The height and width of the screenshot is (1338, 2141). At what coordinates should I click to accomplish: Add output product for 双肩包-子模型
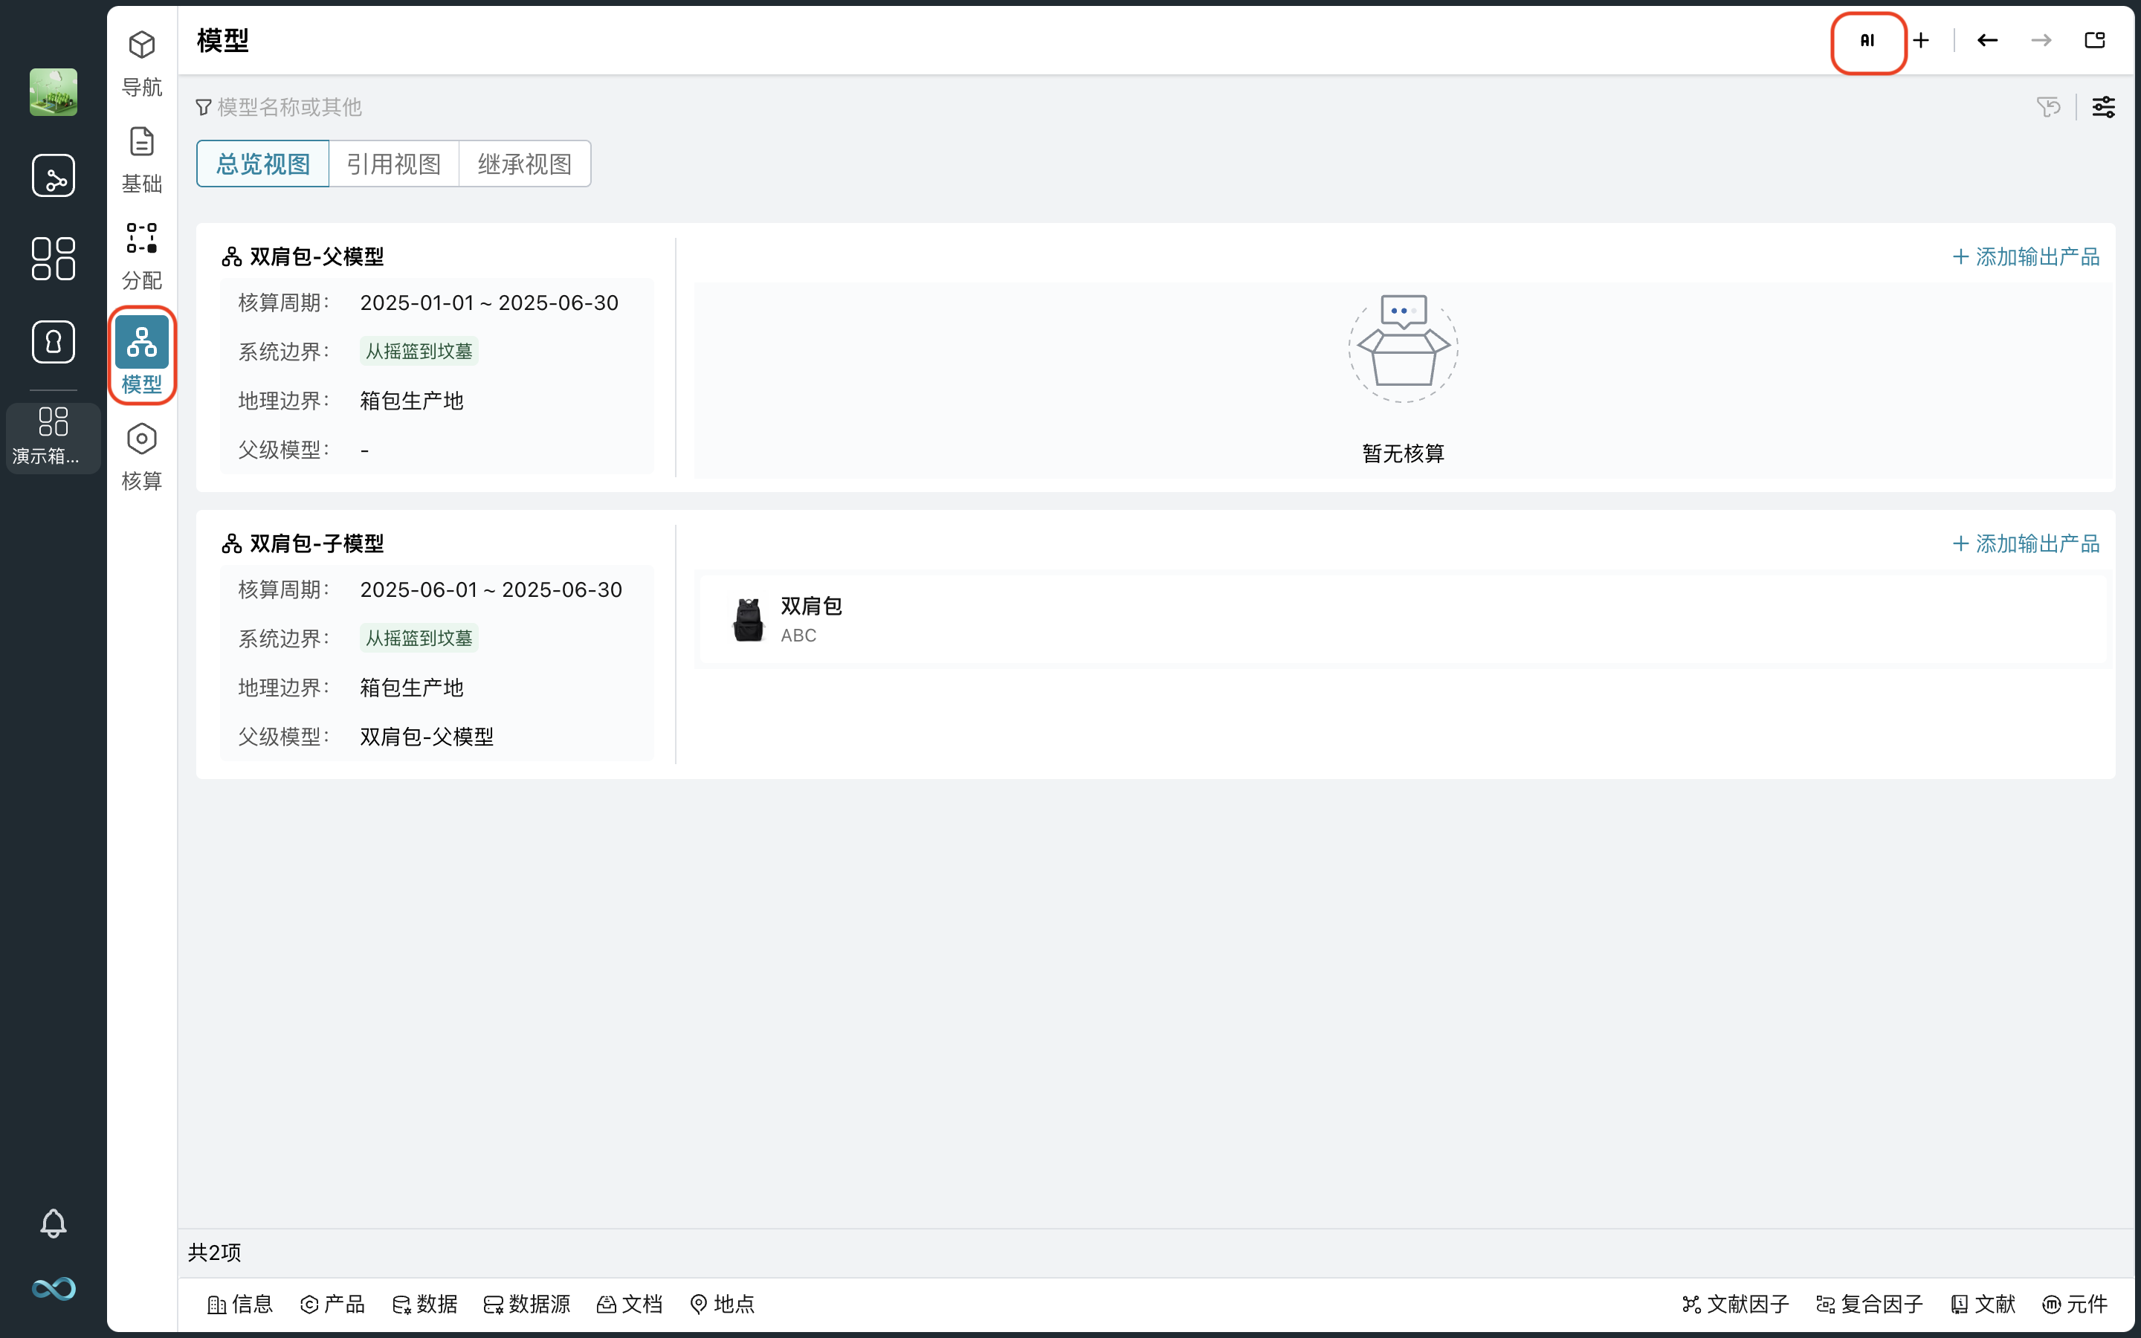(2025, 543)
